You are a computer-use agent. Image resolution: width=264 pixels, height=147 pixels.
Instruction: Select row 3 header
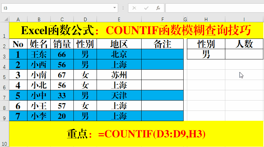click(5, 54)
